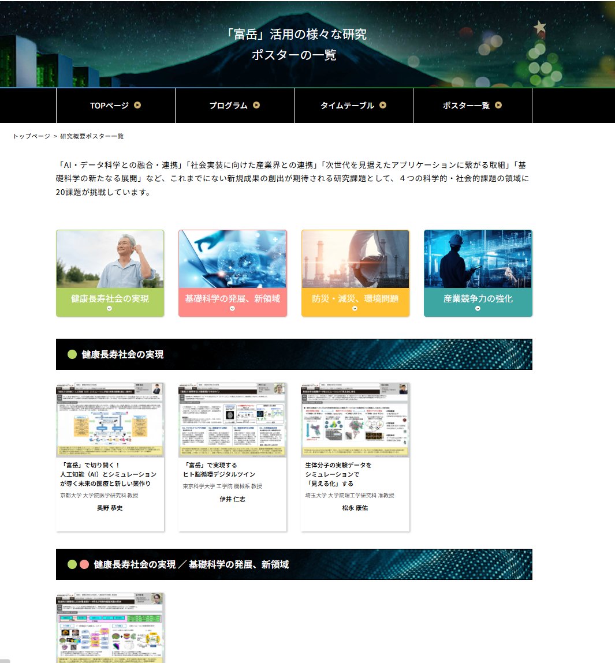Open the タイムテーブル navigation item
Screen dimensions: 615x663
353,105
